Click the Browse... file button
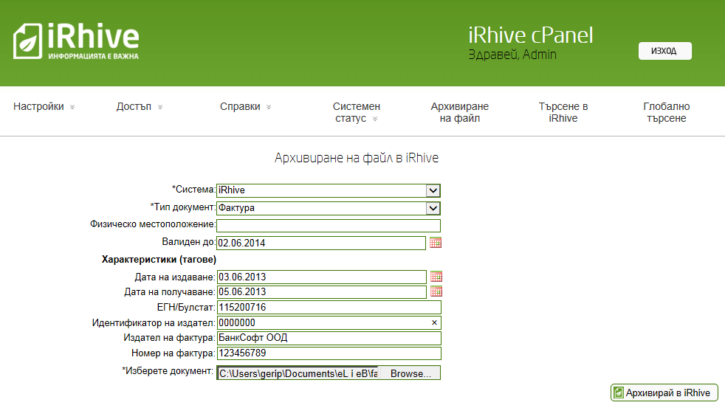The height and width of the screenshot is (408, 725). click(x=410, y=373)
